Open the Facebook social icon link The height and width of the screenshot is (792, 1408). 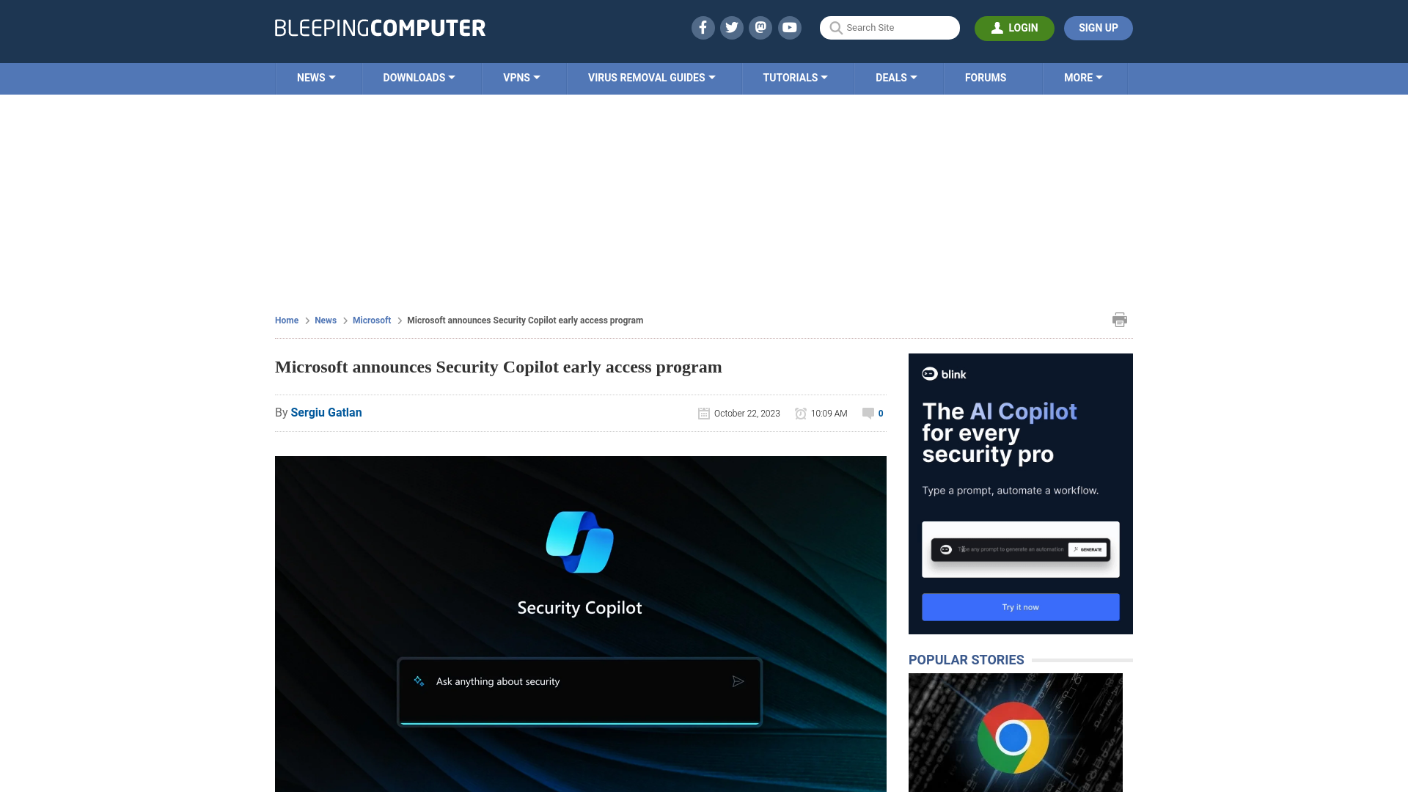[x=703, y=27]
